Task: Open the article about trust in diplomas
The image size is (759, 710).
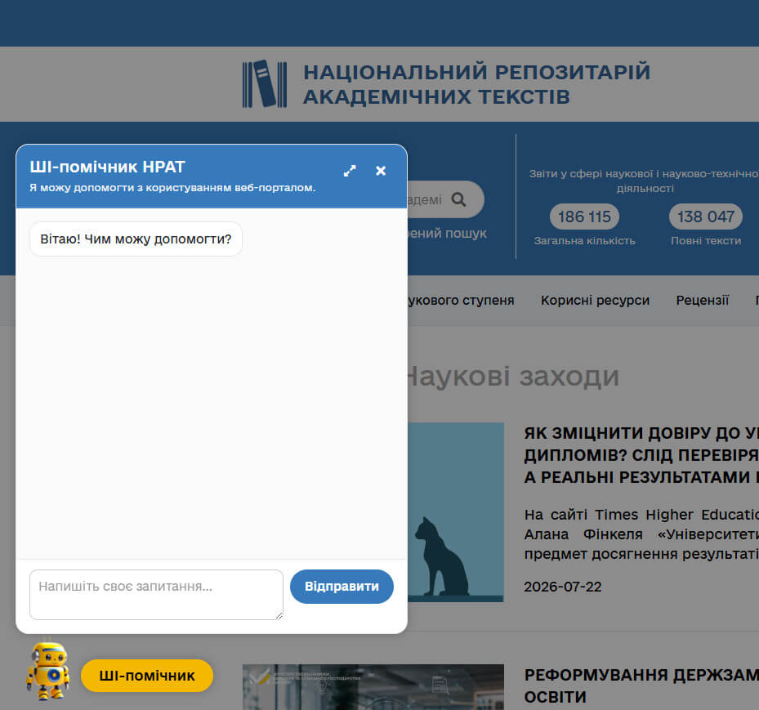Action: tap(641, 455)
